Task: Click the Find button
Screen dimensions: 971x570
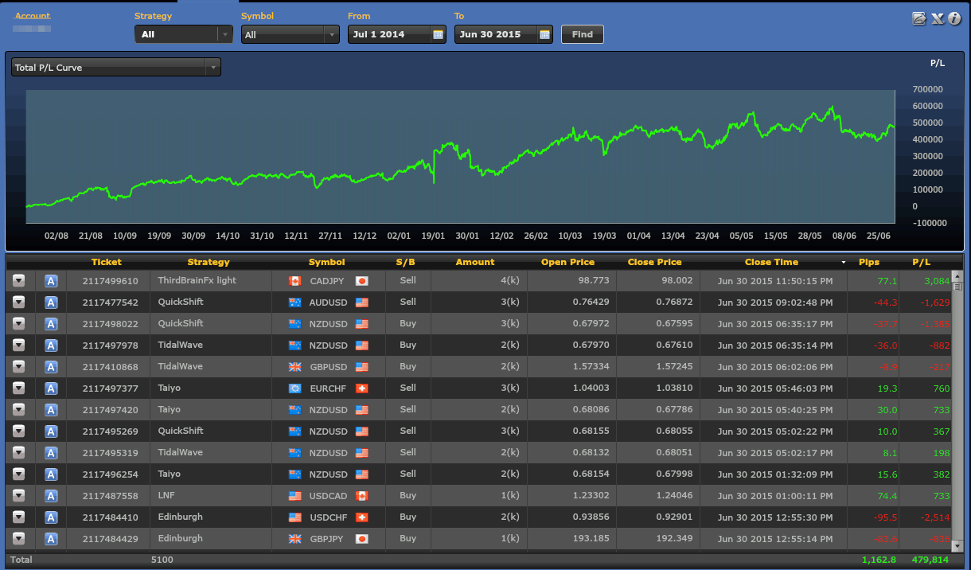Action: coord(583,34)
